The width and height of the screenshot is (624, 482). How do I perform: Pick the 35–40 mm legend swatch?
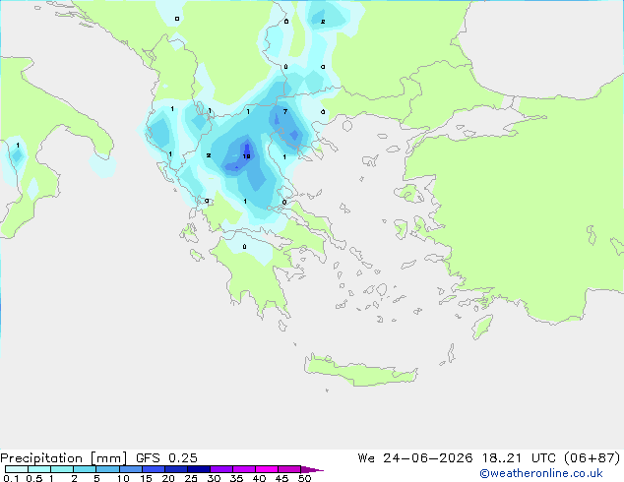(244, 469)
